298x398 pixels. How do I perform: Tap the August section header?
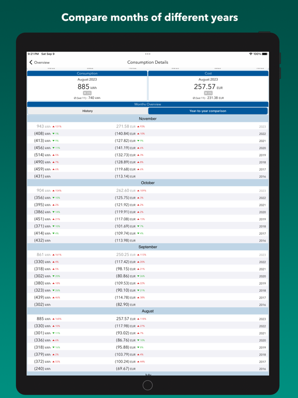coord(148,311)
